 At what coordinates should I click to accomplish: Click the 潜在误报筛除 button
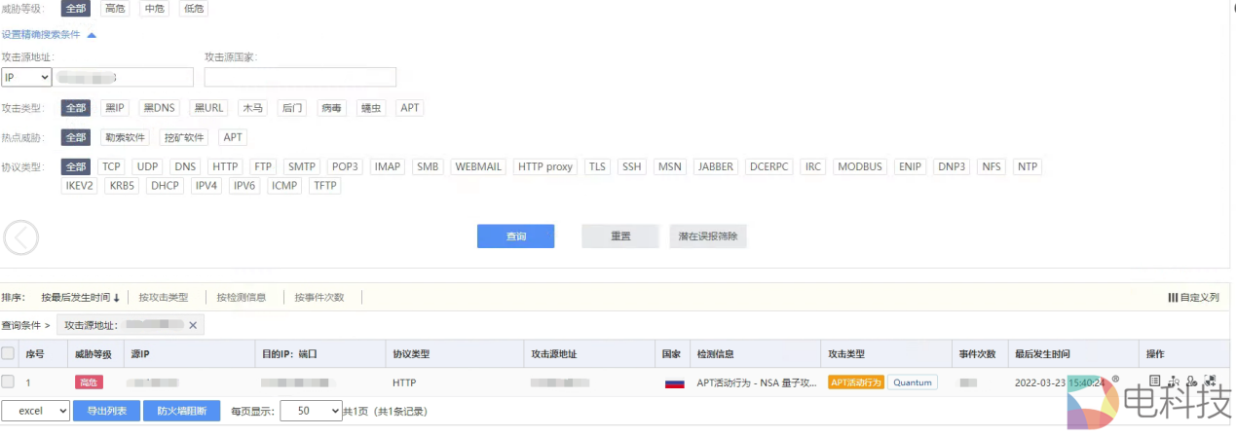pos(708,236)
